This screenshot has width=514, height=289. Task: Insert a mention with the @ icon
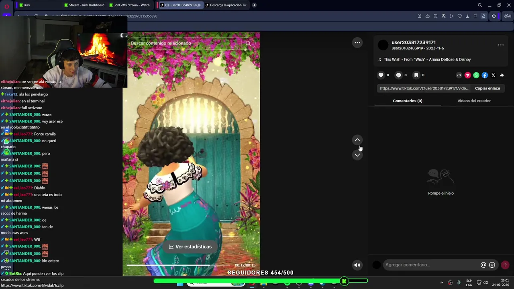point(483,265)
